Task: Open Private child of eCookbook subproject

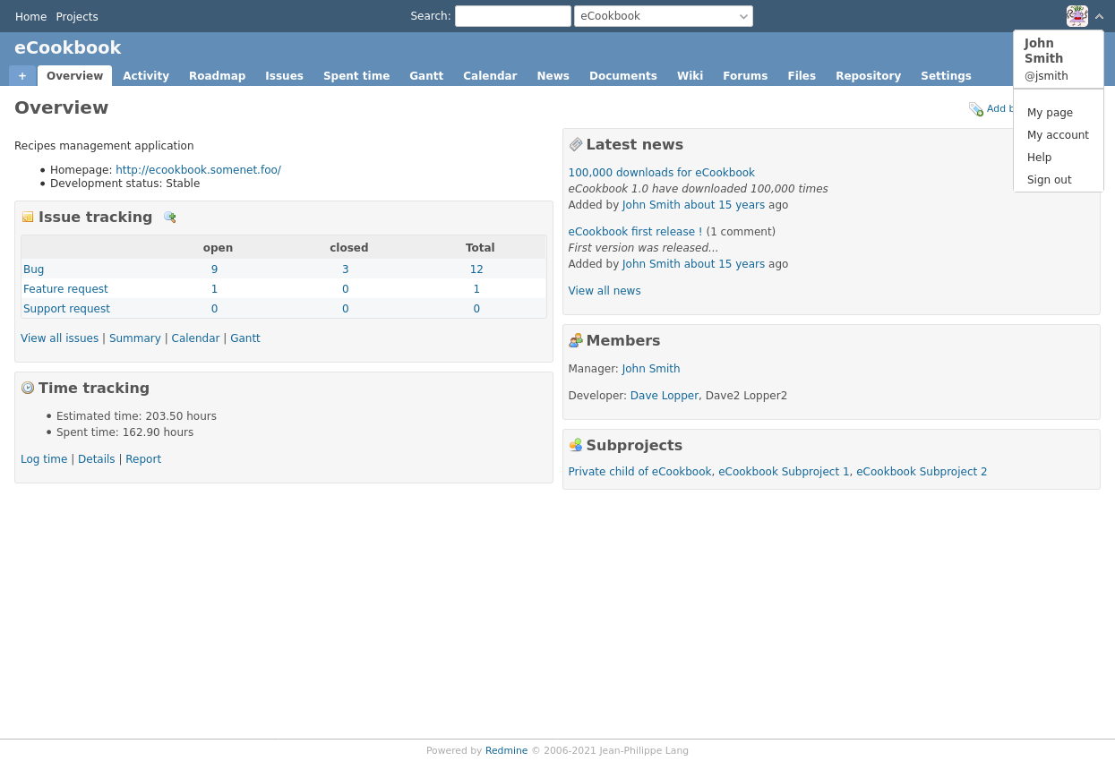Action: [x=639, y=472]
